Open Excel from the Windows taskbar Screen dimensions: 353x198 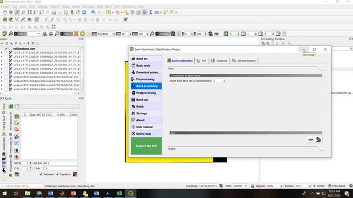point(119,193)
